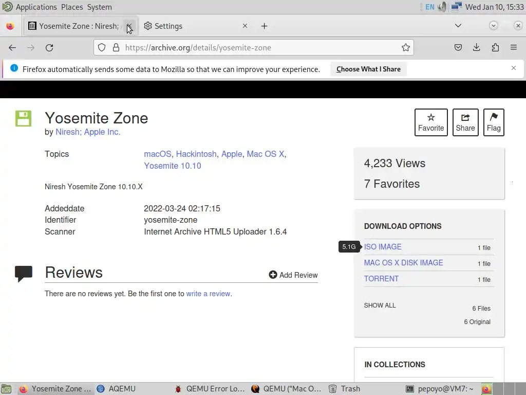This screenshot has width=526, height=395.
Task: Go back with the browser back arrow
Action: tap(12, 48)
